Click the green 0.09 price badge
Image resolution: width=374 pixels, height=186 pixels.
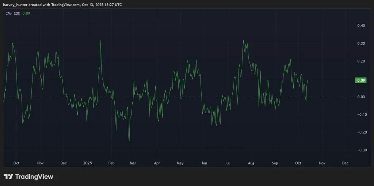click(x=360, y=80)
